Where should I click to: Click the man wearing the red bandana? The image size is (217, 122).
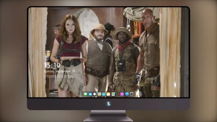click(x=124, y=61)
